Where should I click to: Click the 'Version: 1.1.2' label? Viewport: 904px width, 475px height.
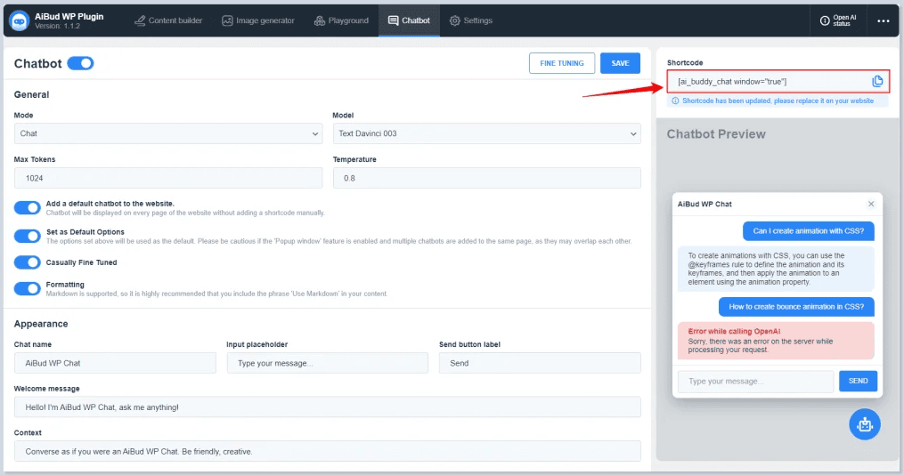(57, 27)
